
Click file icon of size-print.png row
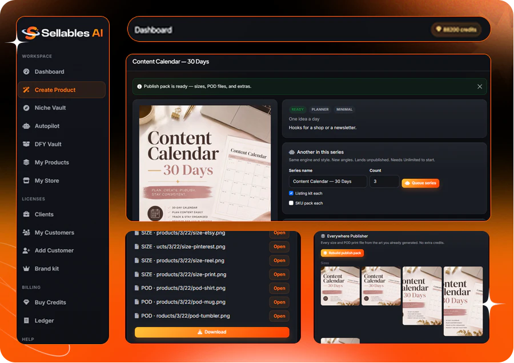[136, 274]
